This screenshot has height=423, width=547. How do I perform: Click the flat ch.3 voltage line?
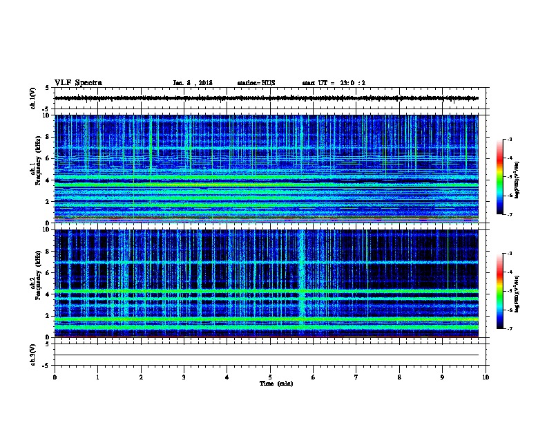coord(266,355)
